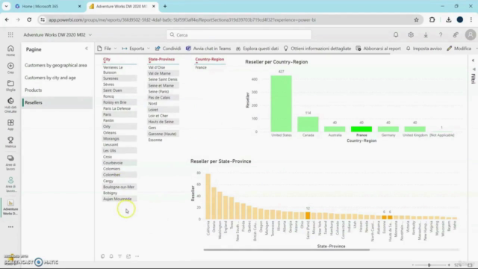
Task: Open Crea (Create) in left sidebar
Action: pos(10,68)
